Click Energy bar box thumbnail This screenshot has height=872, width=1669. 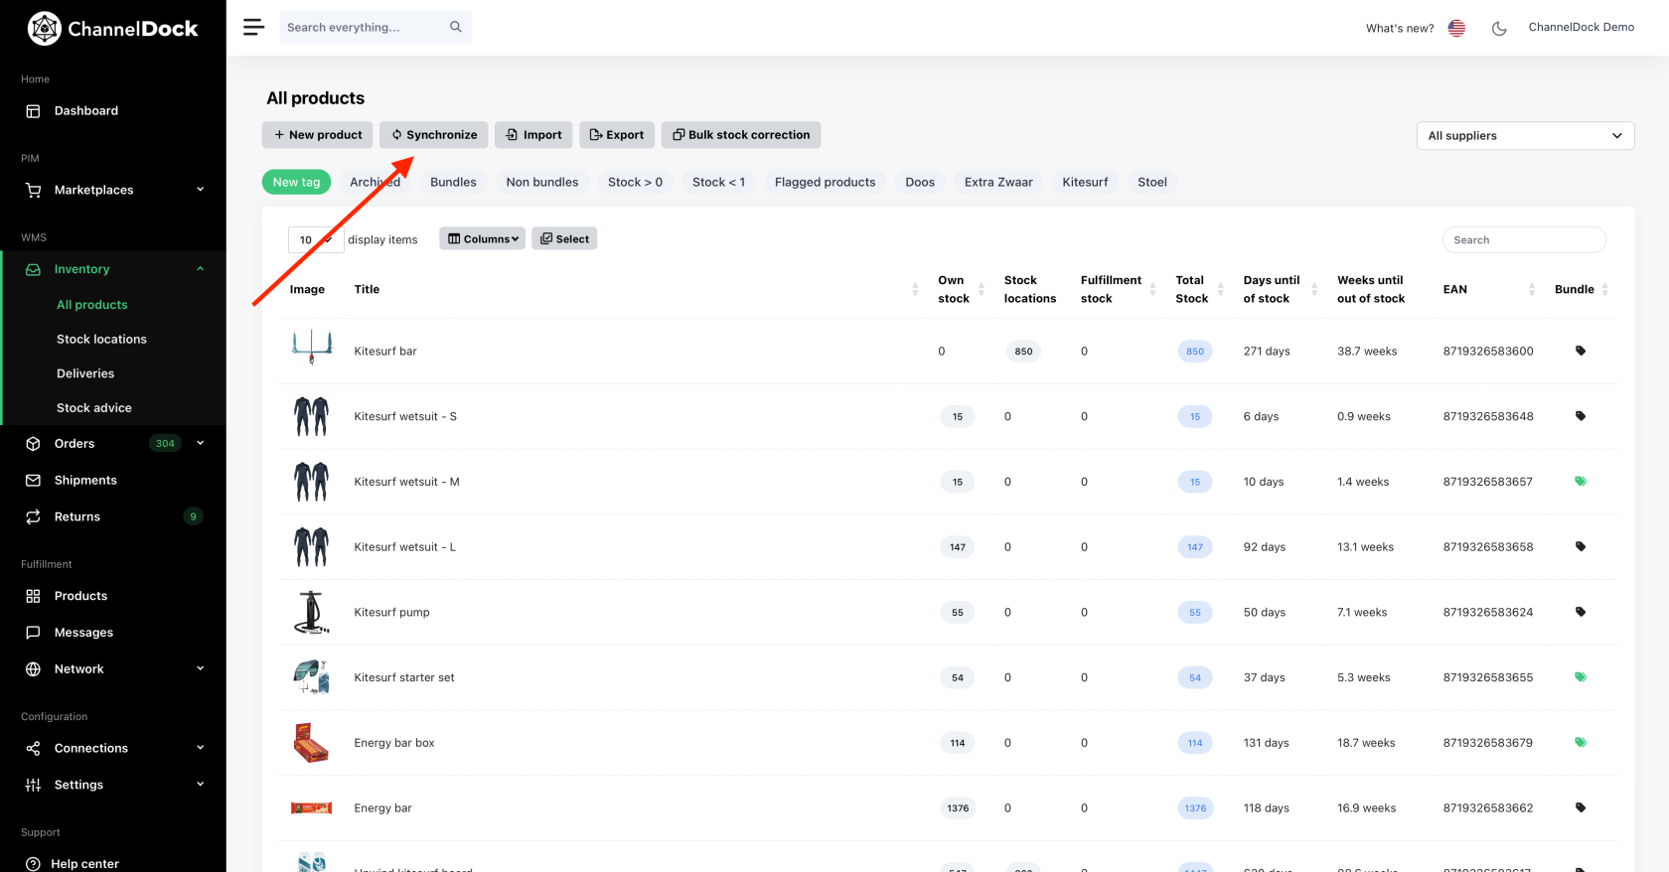311,743
